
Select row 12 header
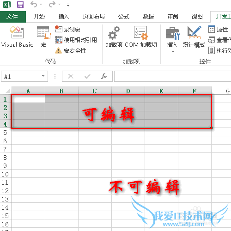pos(6,191)
